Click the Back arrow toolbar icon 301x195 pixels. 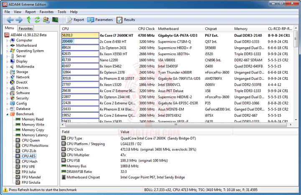coord(10,20)
